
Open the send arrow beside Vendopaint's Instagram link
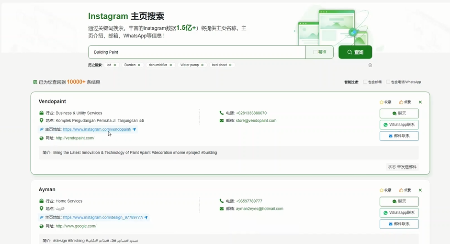[135, 129]
